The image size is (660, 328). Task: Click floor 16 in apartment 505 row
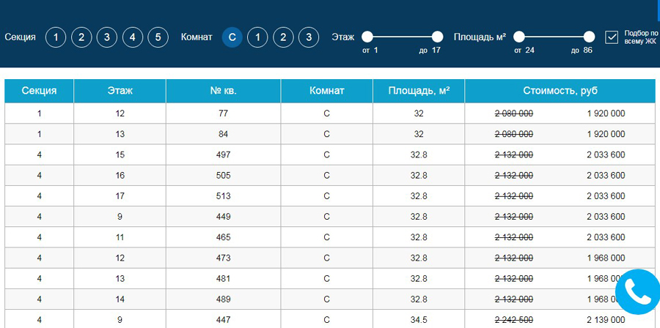[120, 175]
